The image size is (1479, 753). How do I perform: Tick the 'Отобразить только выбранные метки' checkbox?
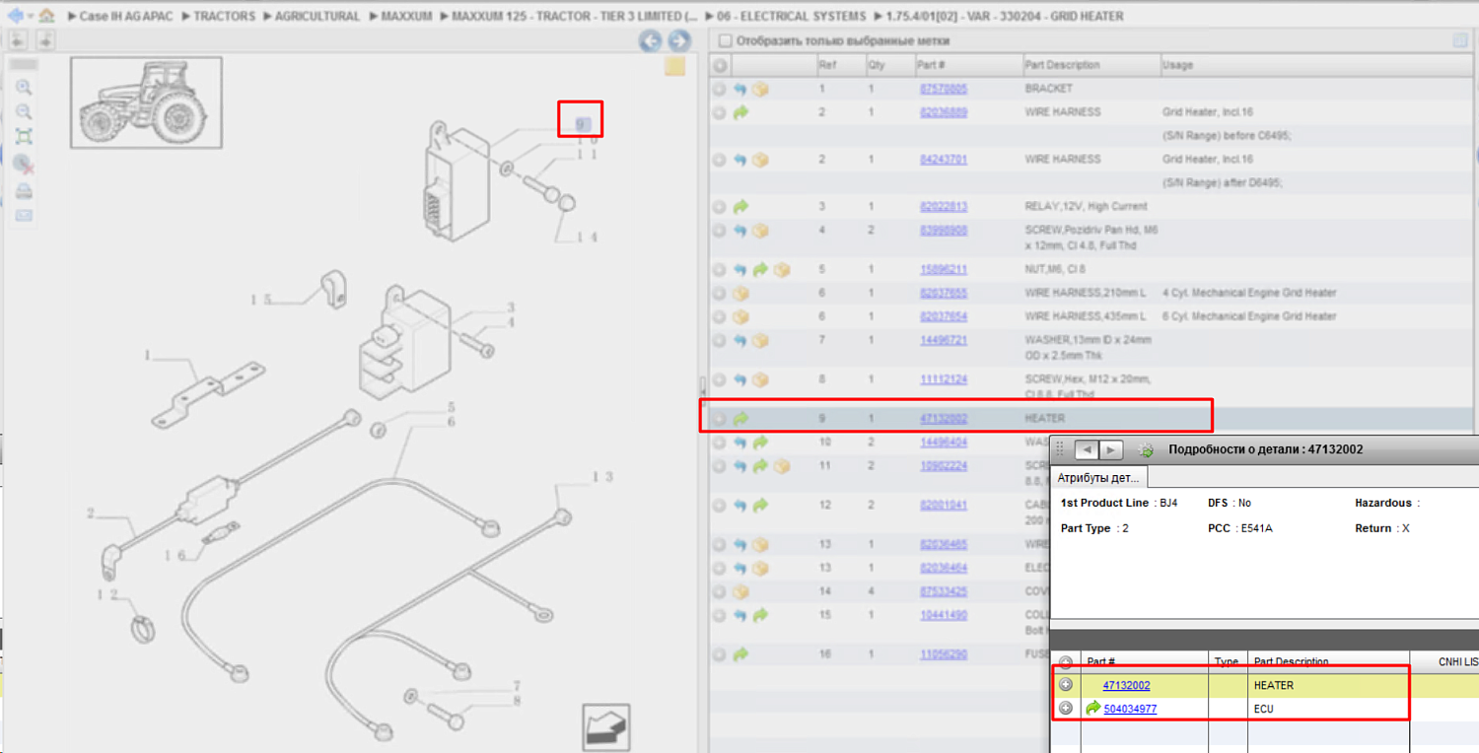pyautogui.click(x=726, y=41)
